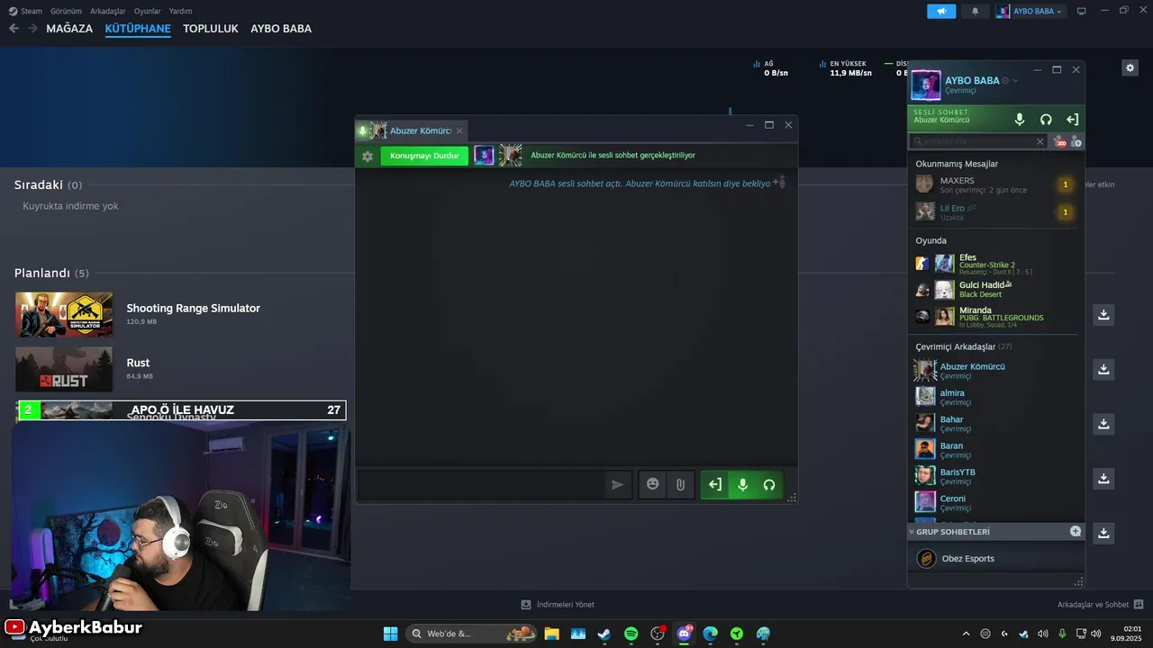Open voice chat settings gear in chat window

pos(368,156)
